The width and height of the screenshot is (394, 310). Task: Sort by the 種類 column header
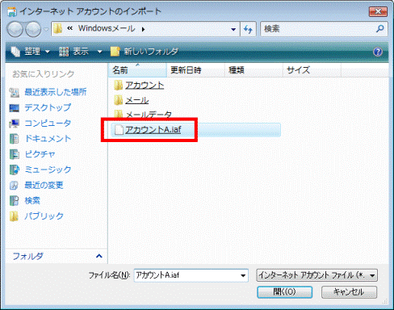coord(254,70)
